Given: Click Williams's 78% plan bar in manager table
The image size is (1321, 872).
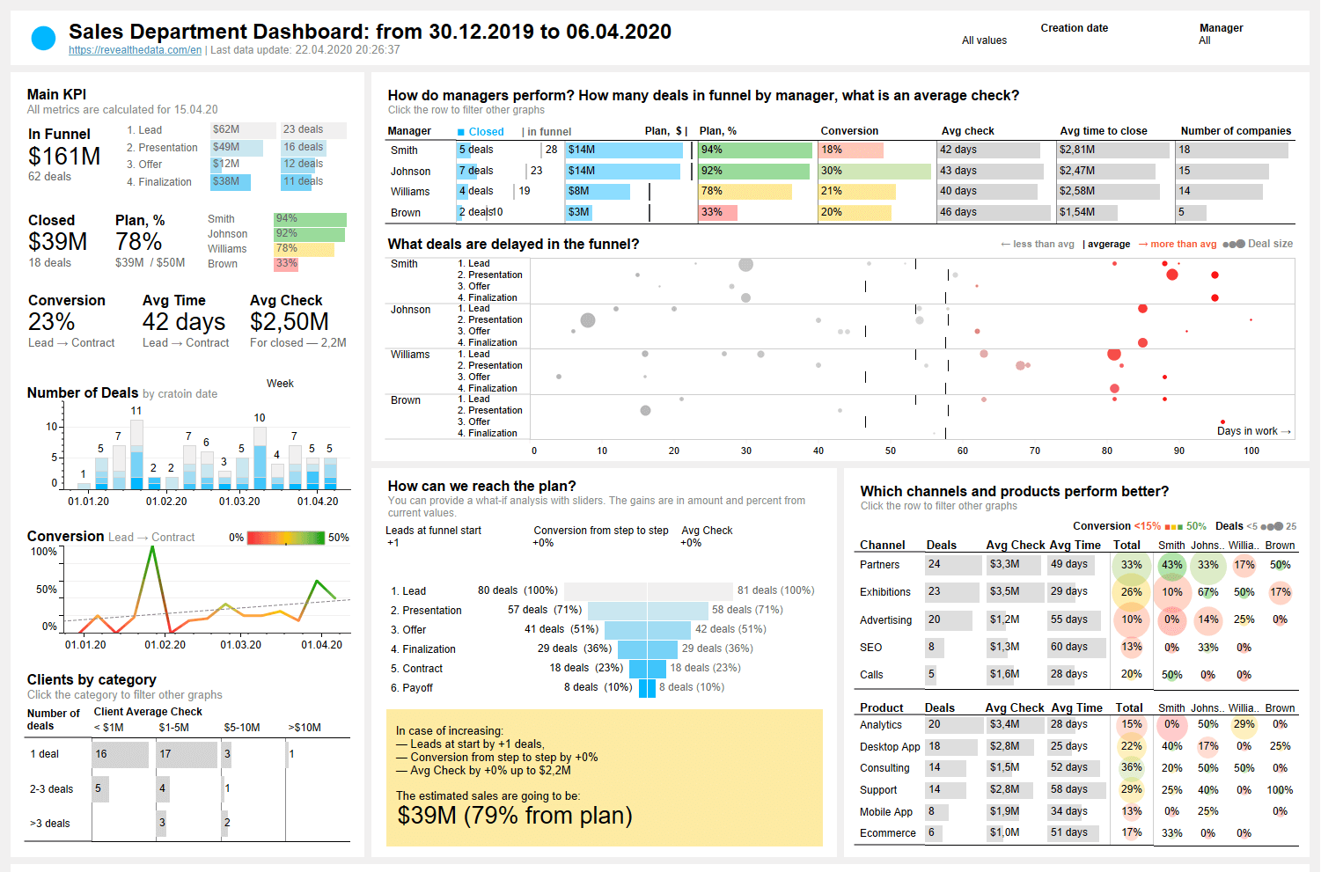Looking at the screenshot, I should coord(745,191).
